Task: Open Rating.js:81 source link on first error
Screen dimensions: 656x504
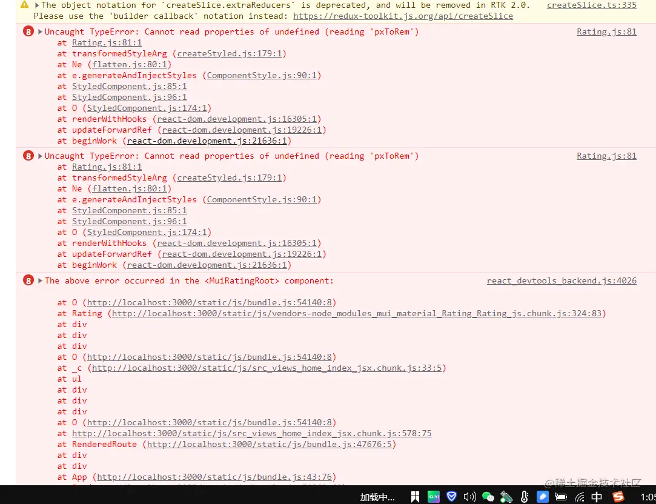Action: [x=606, y=31]
